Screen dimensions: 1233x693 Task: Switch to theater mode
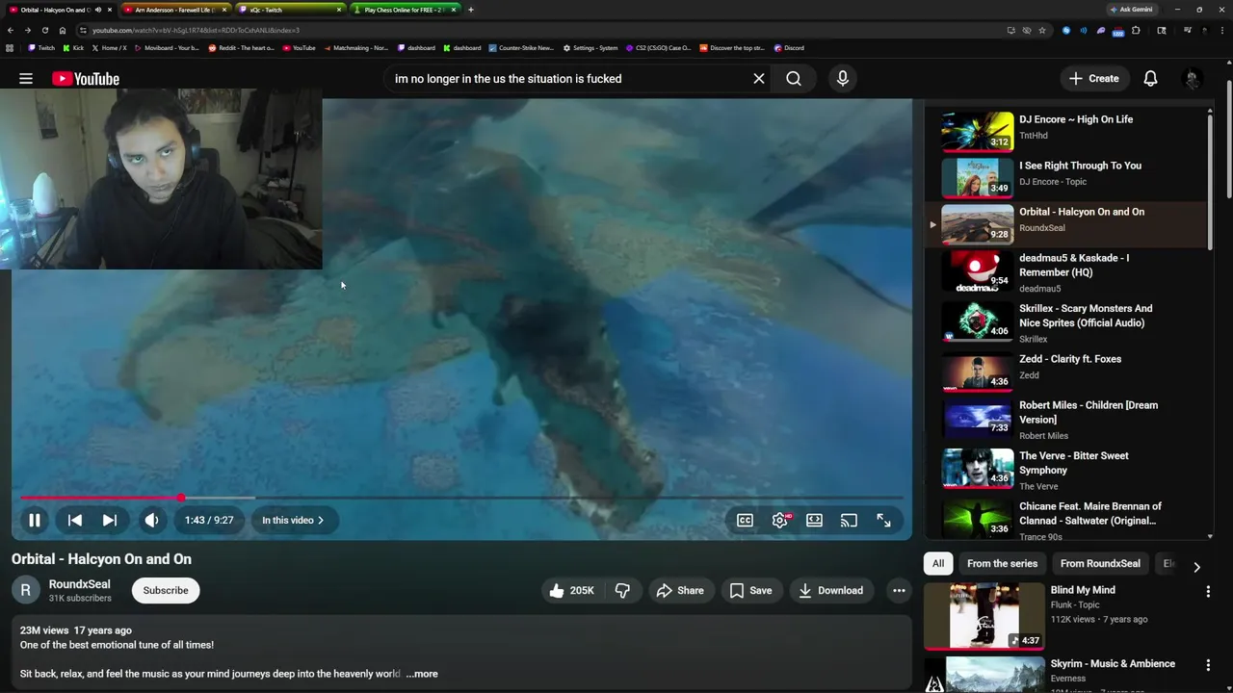click(814, 520)
